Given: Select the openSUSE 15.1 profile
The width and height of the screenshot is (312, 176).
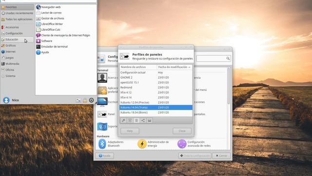Looking at the screenshot, I should point(156,83).
